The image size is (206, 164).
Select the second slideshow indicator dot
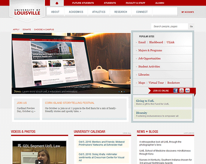(121, 92)
